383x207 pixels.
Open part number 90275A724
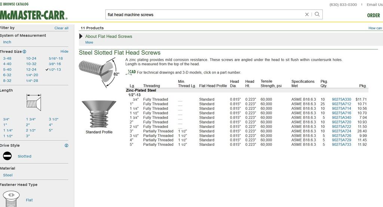(341, 131)
